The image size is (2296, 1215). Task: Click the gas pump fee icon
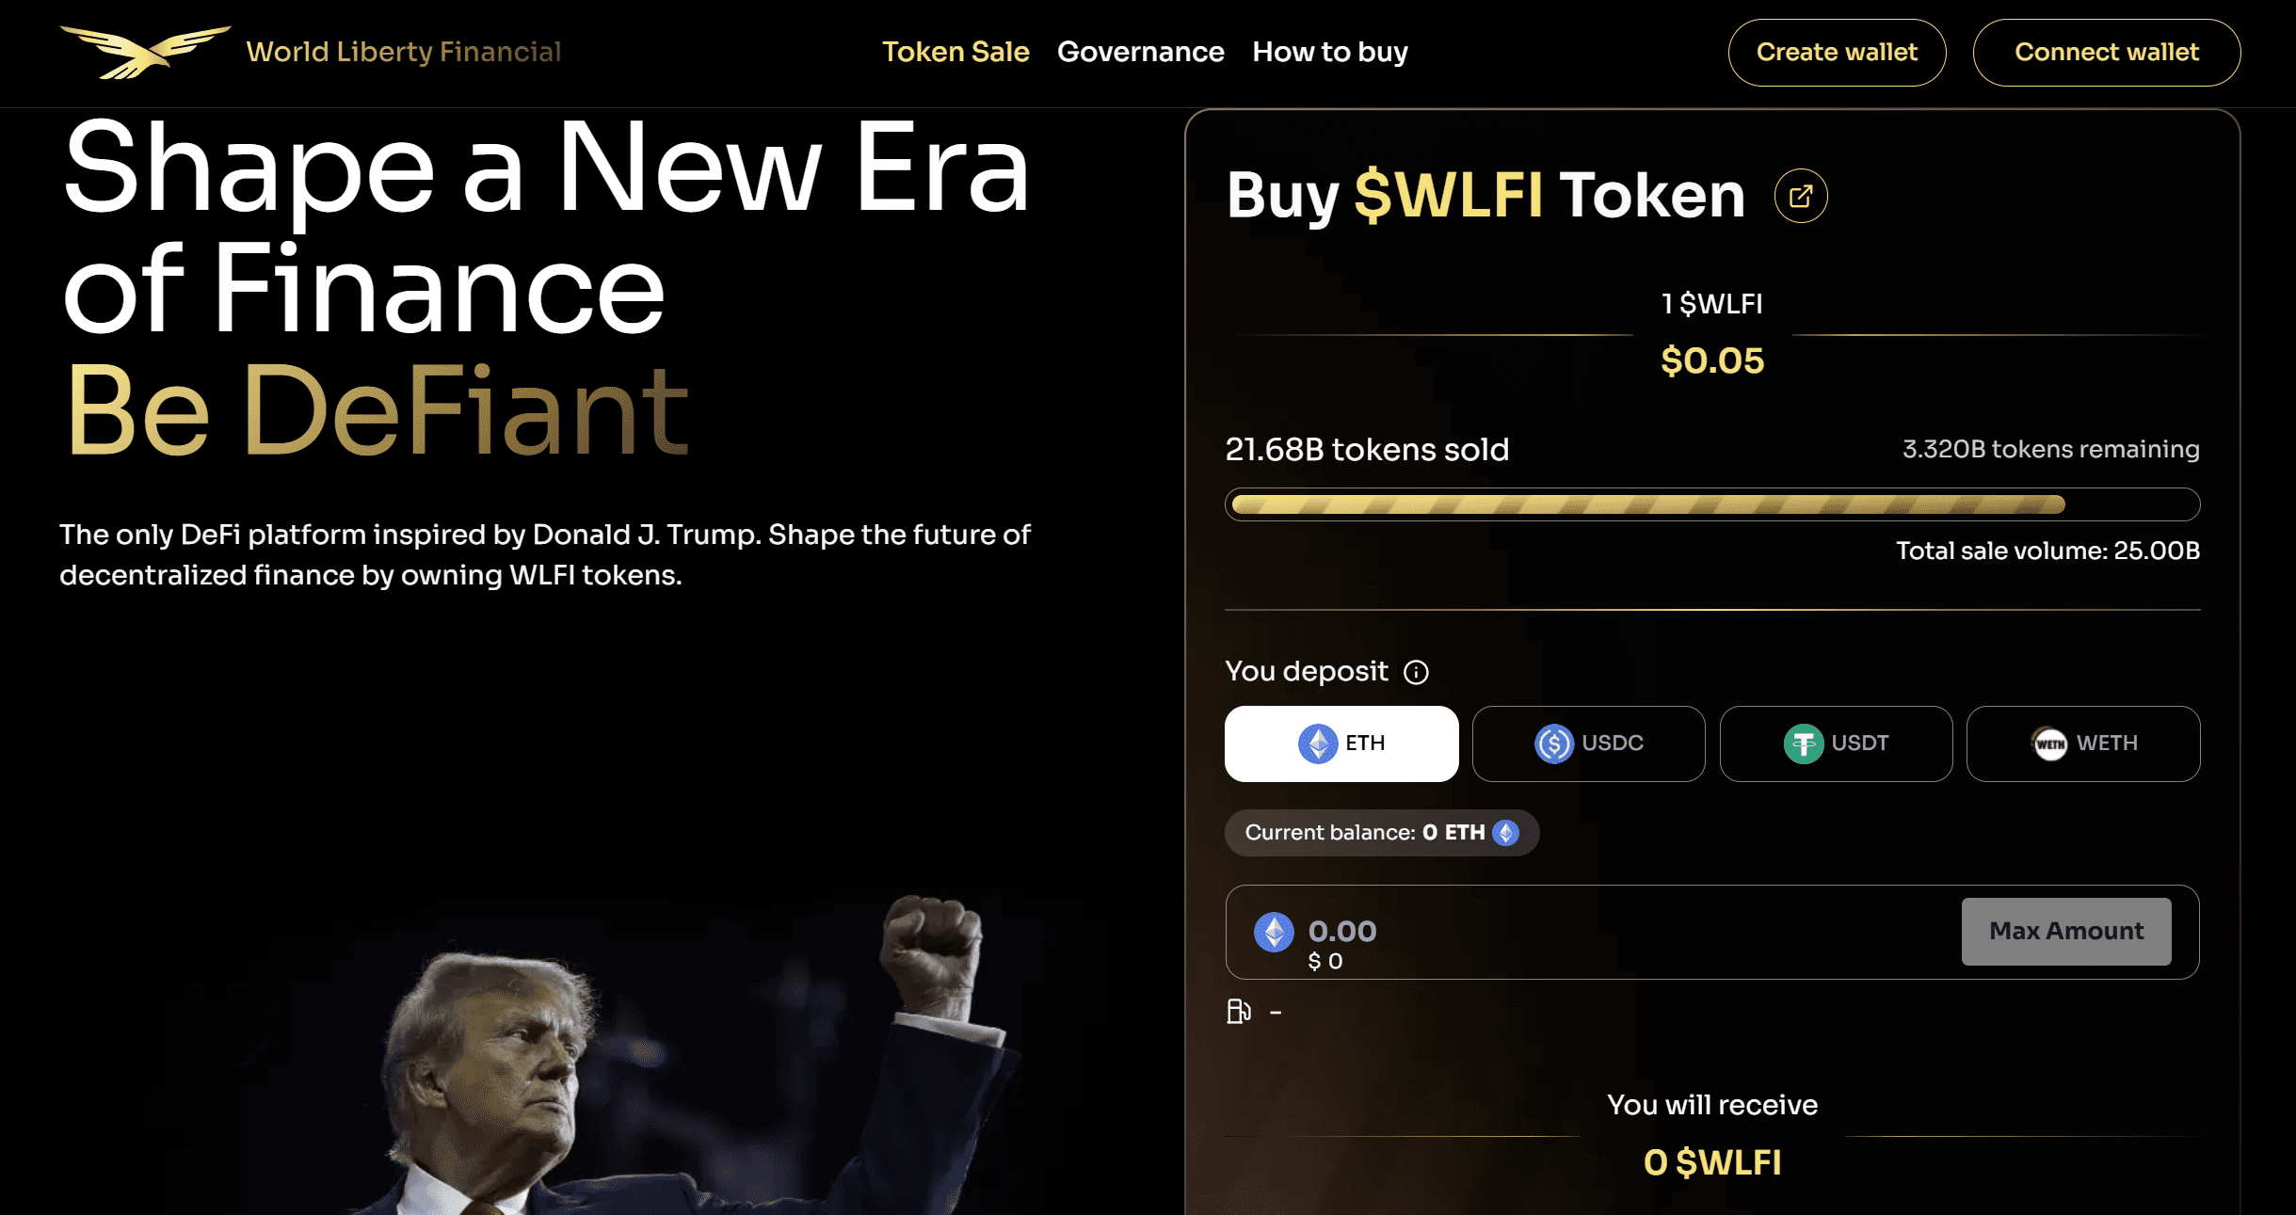1239,1011
